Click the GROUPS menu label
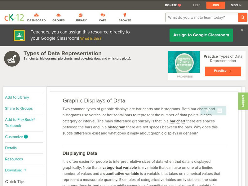 pyautogui.click(x=59, y=20)
